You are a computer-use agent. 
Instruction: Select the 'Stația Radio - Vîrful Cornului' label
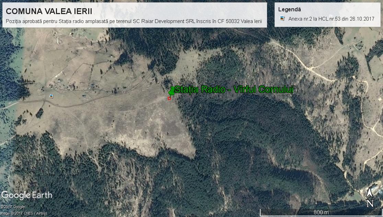pos(235,90)
